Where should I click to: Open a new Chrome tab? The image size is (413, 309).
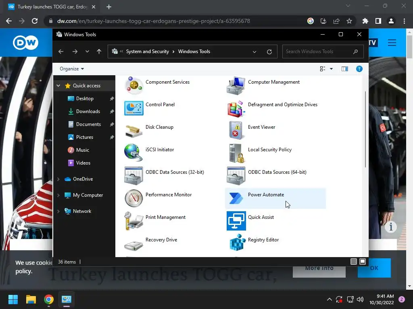pos(109,7)
